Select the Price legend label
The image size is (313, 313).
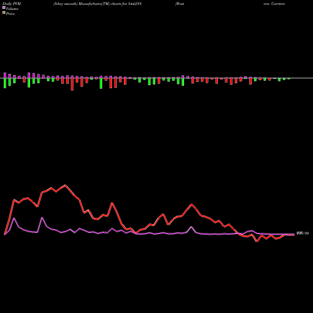pyautogui.click(x=10, y=14)
